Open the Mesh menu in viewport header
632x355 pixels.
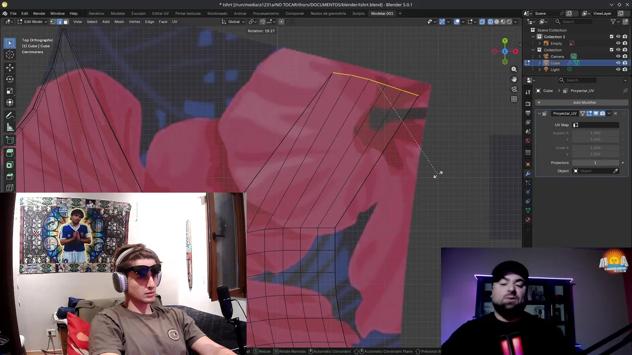pos(119,22)
